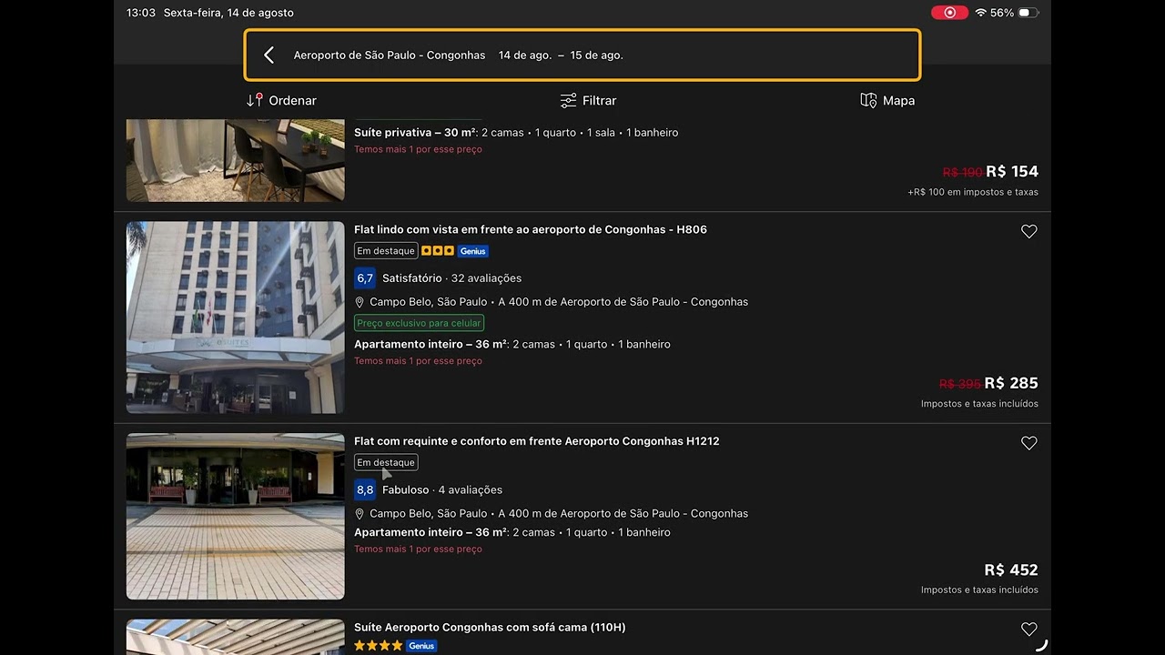This screenshot has width=1165, height=655.
Task: Save Flat lindo H806 to favorites heart
Action: click(x=1028, y=232)
